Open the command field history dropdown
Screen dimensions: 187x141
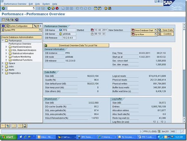[x=34, y=8]
